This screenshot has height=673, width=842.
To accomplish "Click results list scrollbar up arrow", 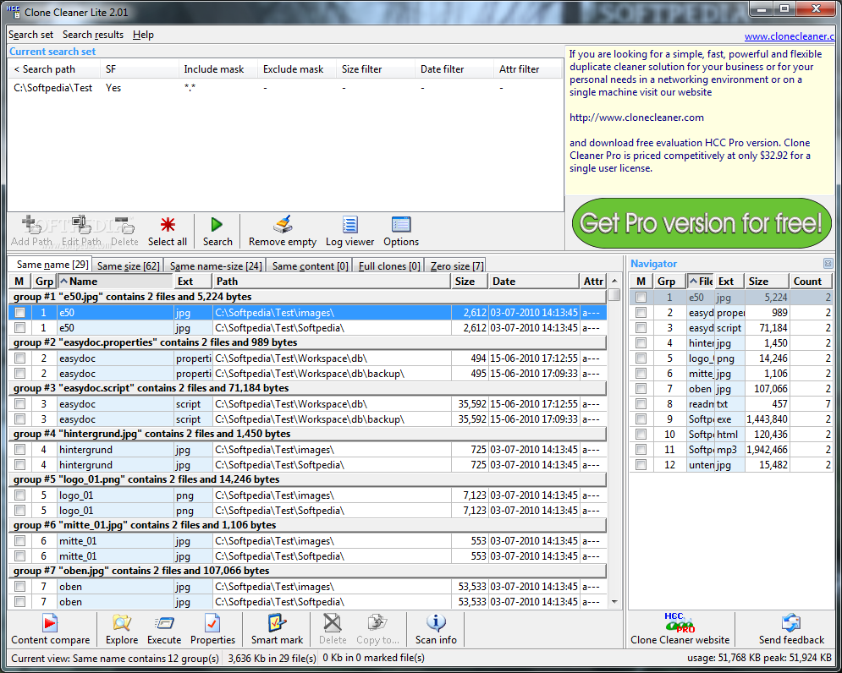I will (614, 281).
